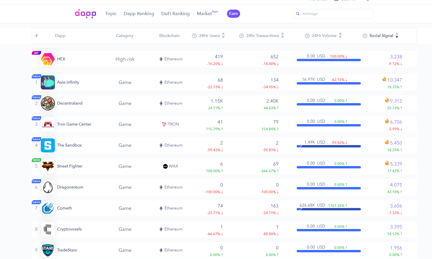Click 3,238 social signal value

point(396,57)
